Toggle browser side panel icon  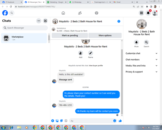tap(151, 6)
